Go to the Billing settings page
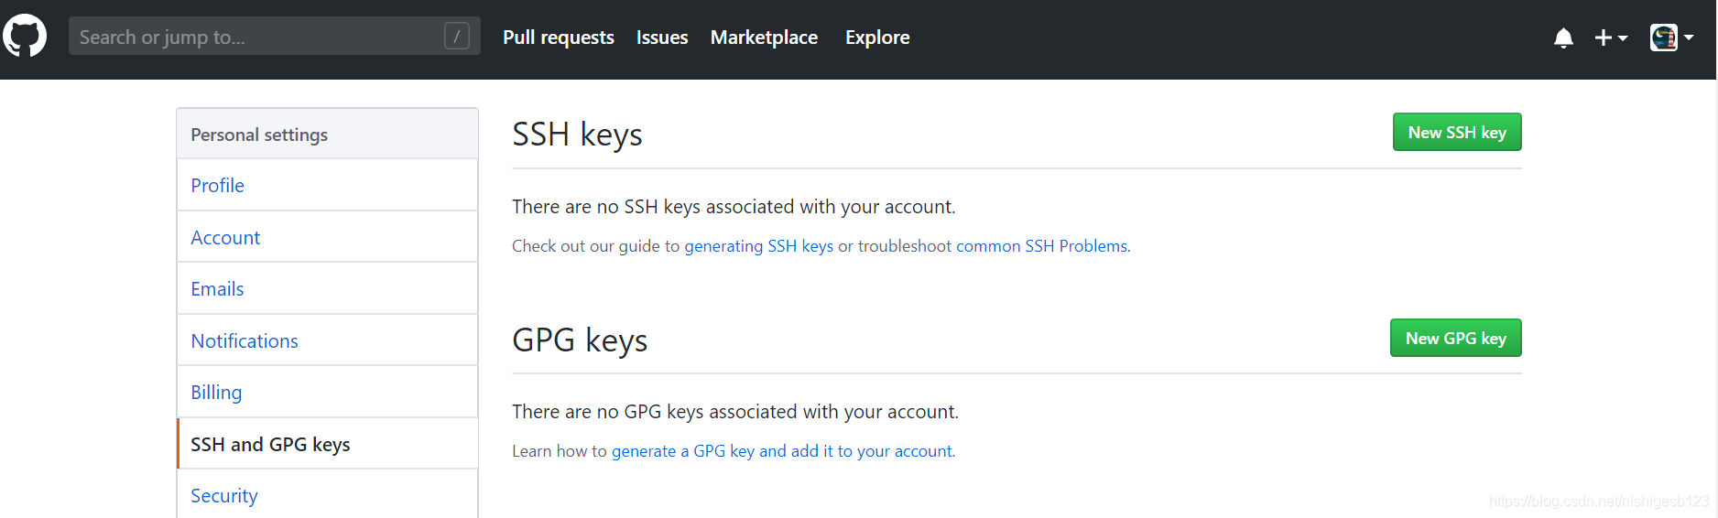Viewport: 1718px width, 518px height. (x=327, y=392)
